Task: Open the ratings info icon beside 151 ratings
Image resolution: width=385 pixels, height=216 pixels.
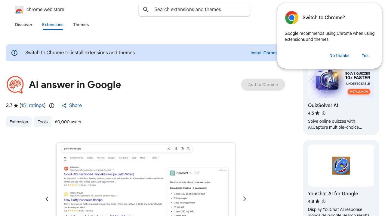Action: coord(52,106)
